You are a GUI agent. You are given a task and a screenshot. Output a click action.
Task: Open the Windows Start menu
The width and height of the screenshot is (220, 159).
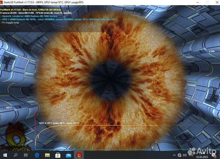point(5,155)
